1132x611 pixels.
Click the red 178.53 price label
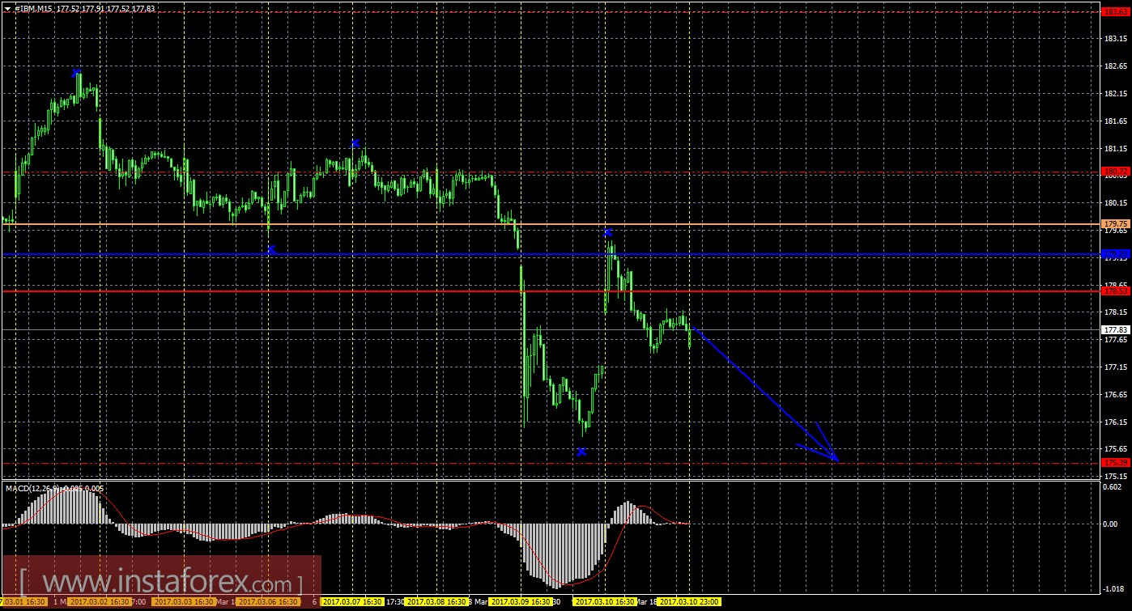(1115, 291)
